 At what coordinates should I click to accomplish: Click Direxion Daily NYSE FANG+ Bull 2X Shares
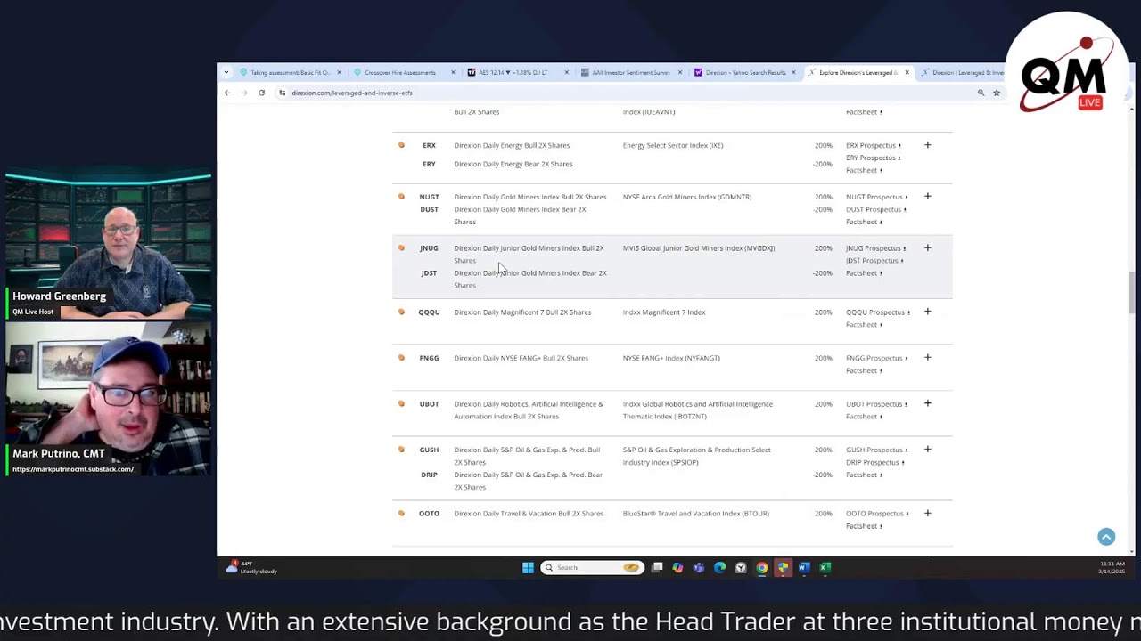521,358
